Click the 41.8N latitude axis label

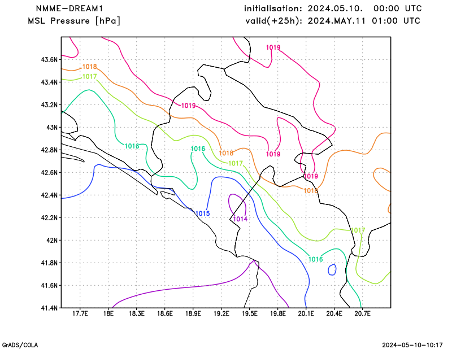pyautogui.click(x=49, y=263)
